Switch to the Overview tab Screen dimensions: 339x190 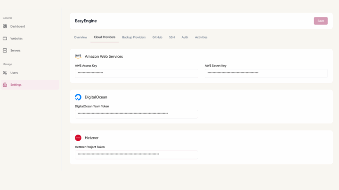[81, 37]
